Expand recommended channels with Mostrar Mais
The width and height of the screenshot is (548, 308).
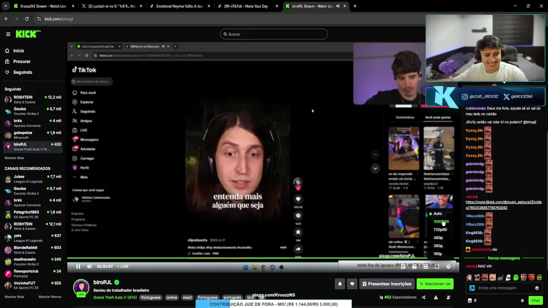(x=14, y=297)
